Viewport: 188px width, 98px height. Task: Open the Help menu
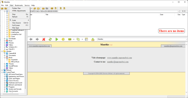[x=33, y=5]
